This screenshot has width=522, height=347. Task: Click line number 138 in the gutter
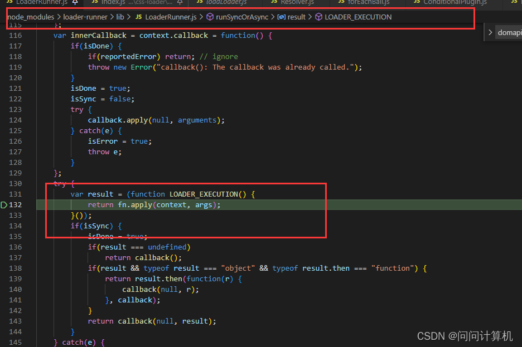pos(15,268)
